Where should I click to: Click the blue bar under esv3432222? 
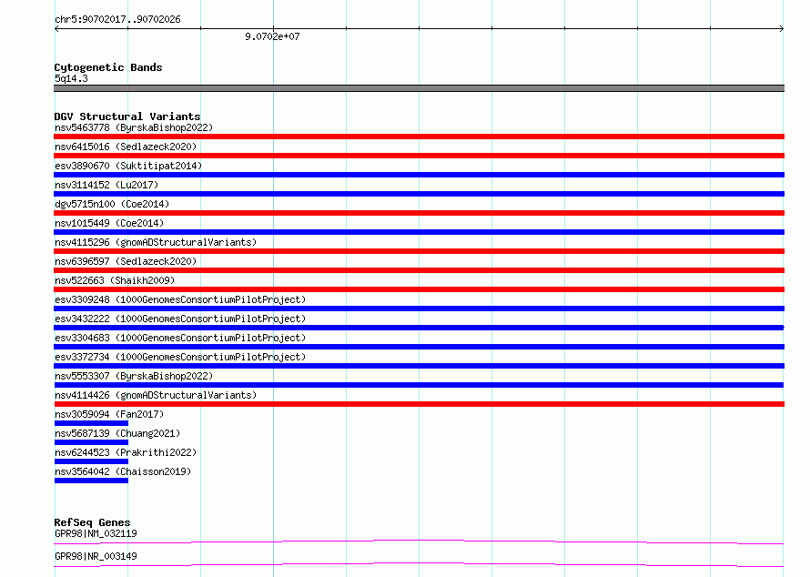(x=419, y=328)
